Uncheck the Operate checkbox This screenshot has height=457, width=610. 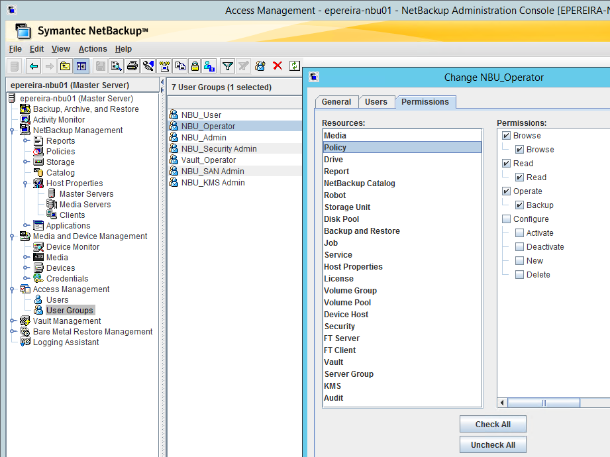[506, 191]
